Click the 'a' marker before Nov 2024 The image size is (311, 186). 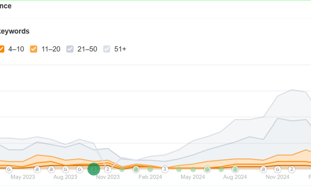(263, 169)
